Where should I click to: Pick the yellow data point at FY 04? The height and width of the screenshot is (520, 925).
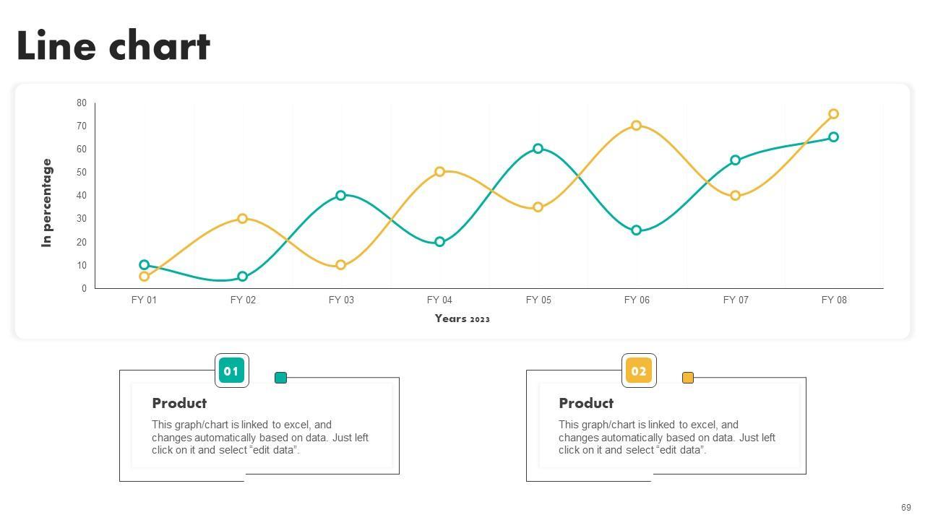coord(439,172)
